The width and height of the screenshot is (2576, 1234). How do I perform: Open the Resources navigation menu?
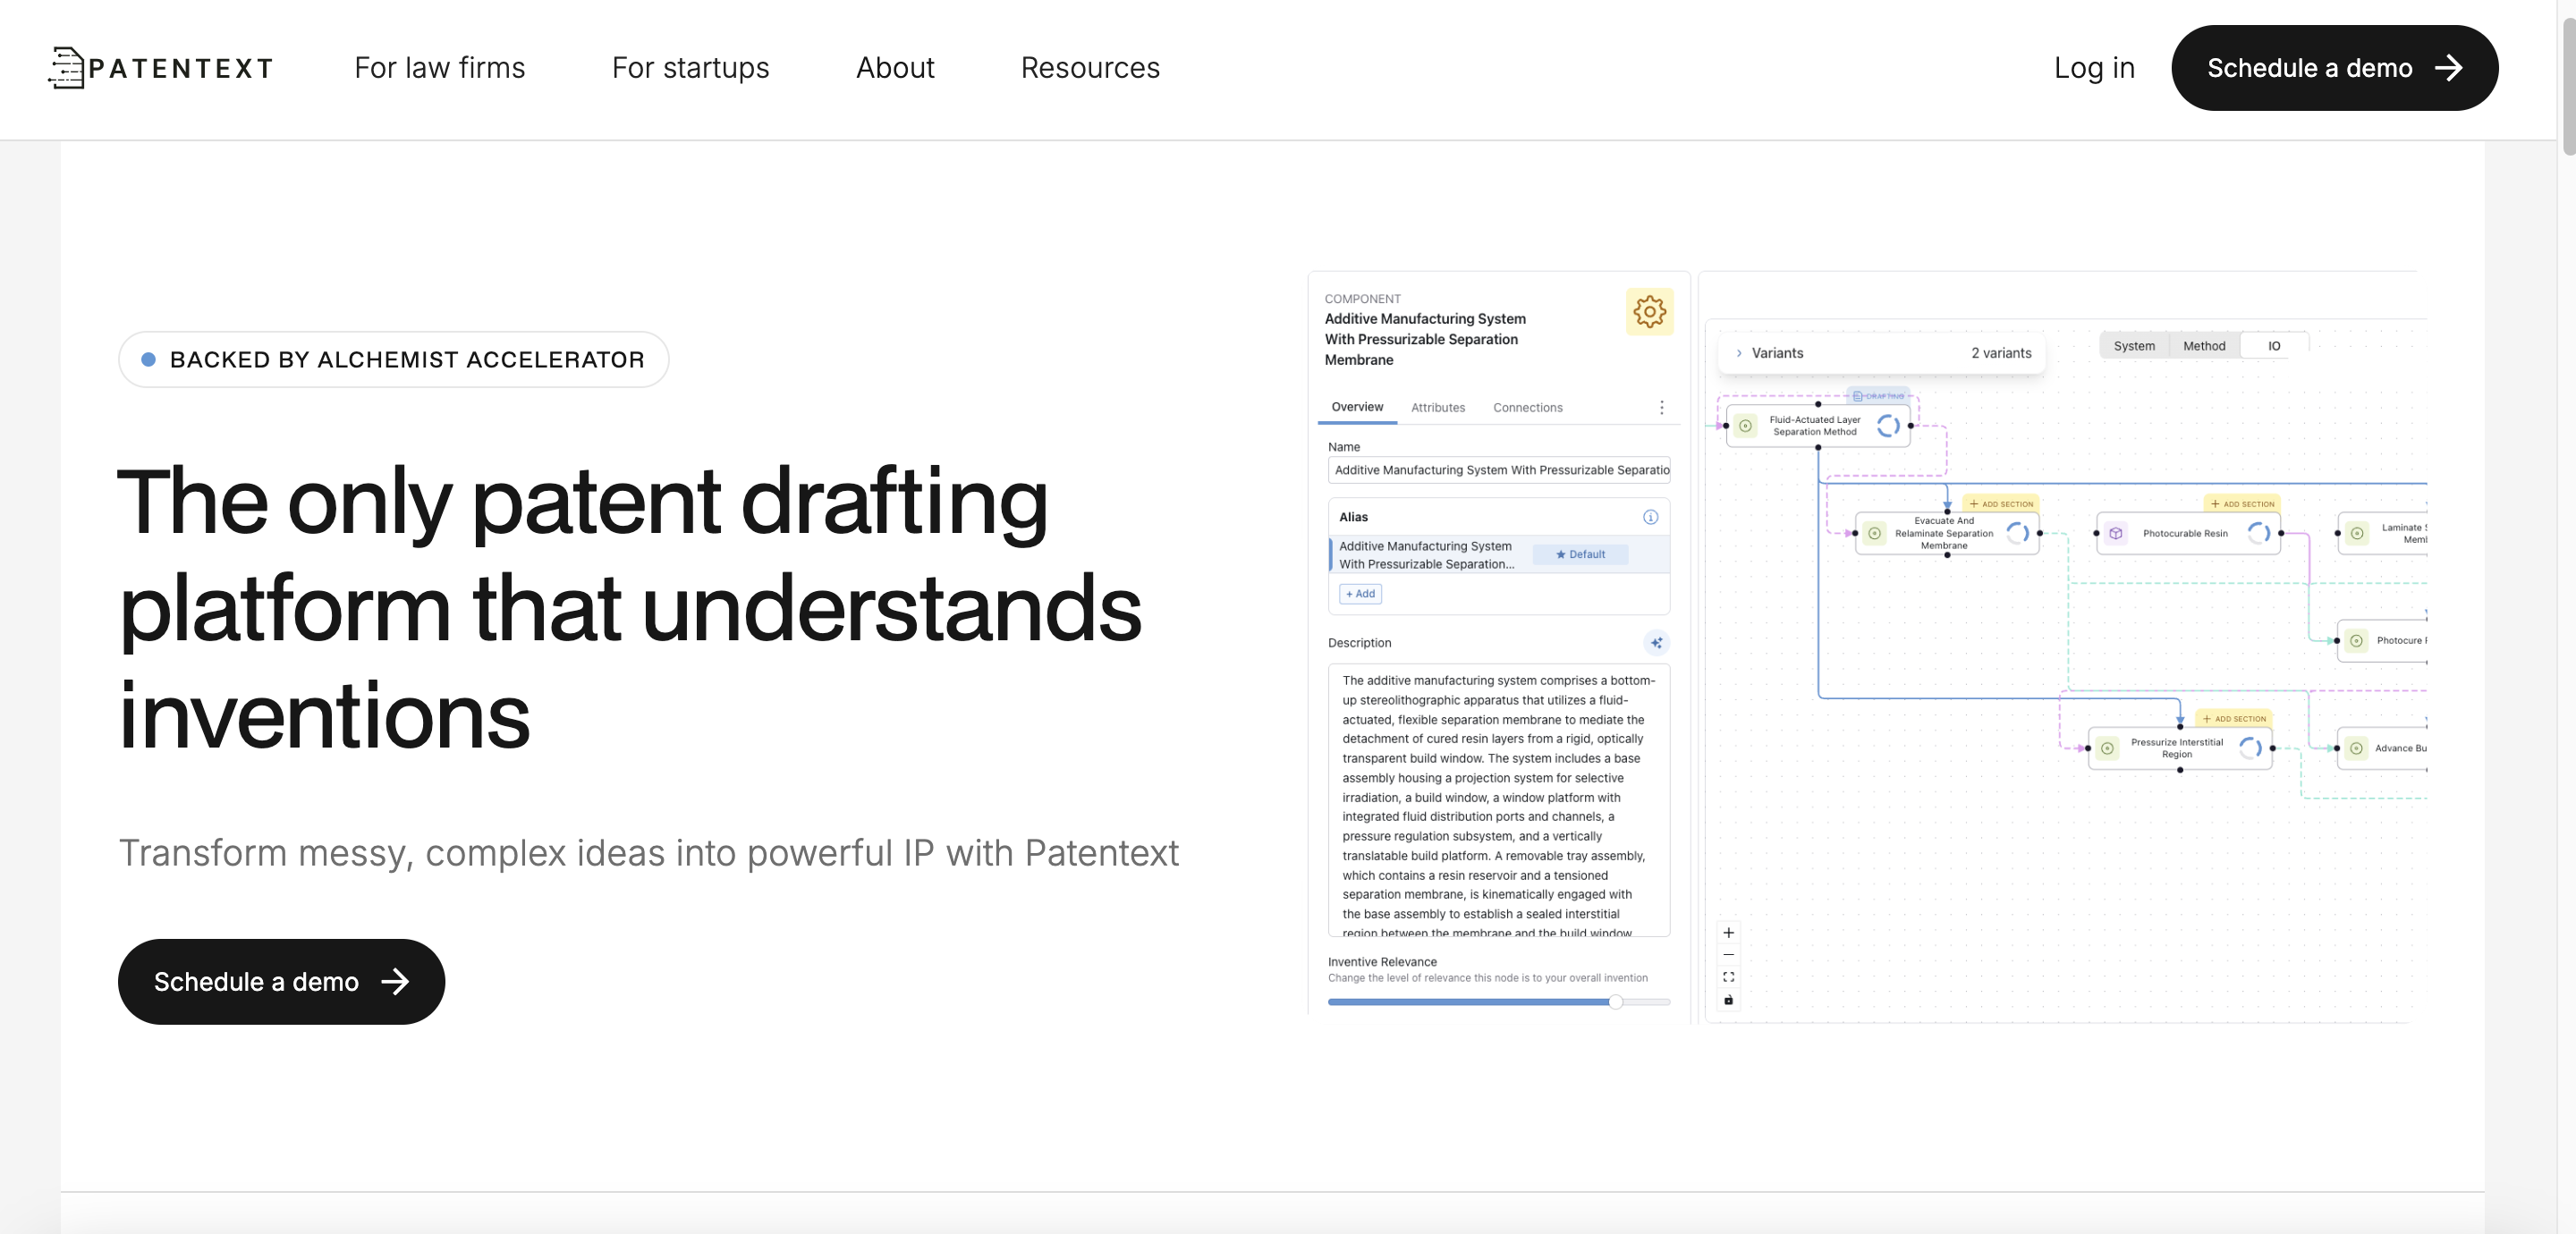[1089, 67]
